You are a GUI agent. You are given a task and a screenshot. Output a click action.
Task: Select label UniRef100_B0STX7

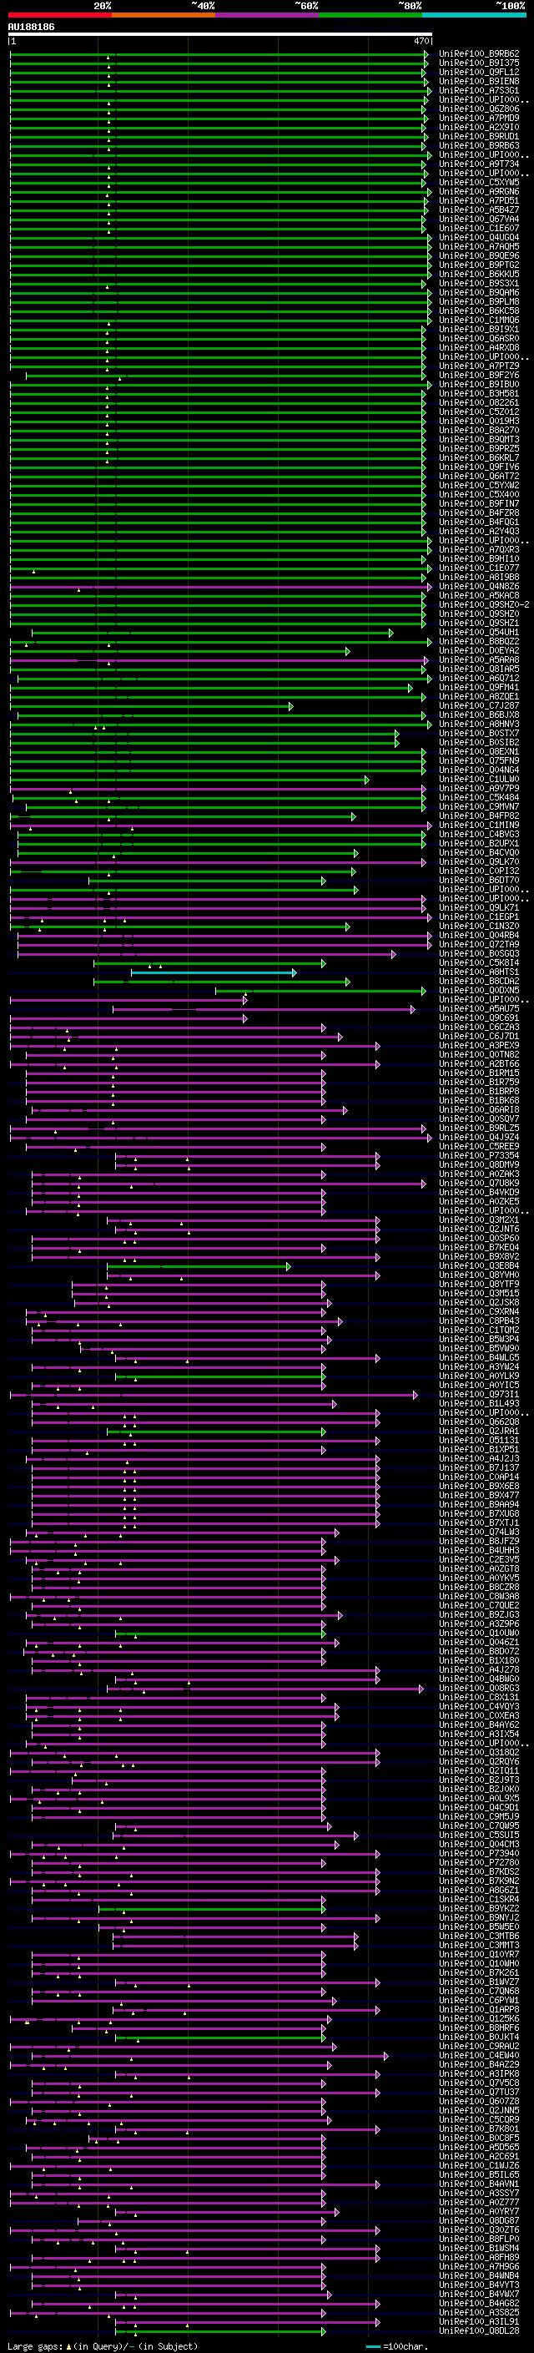tap(479, 734)
